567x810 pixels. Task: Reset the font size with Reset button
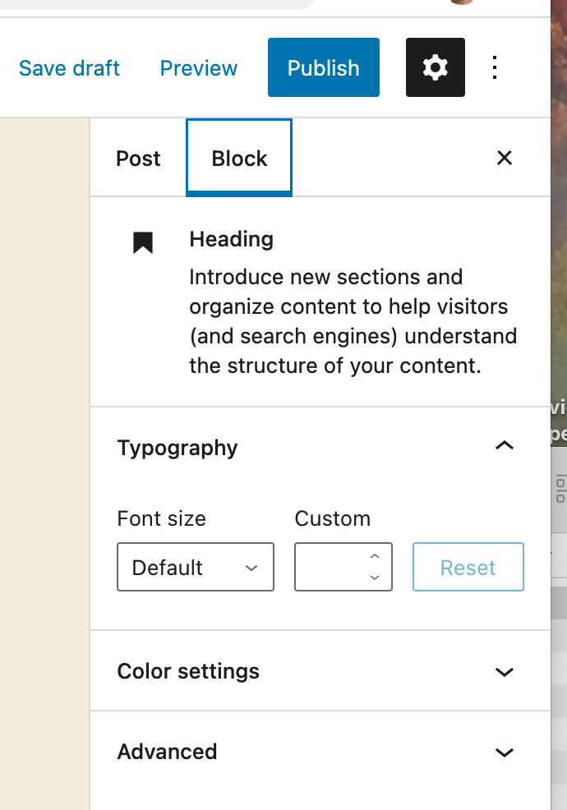pos(468,567)
